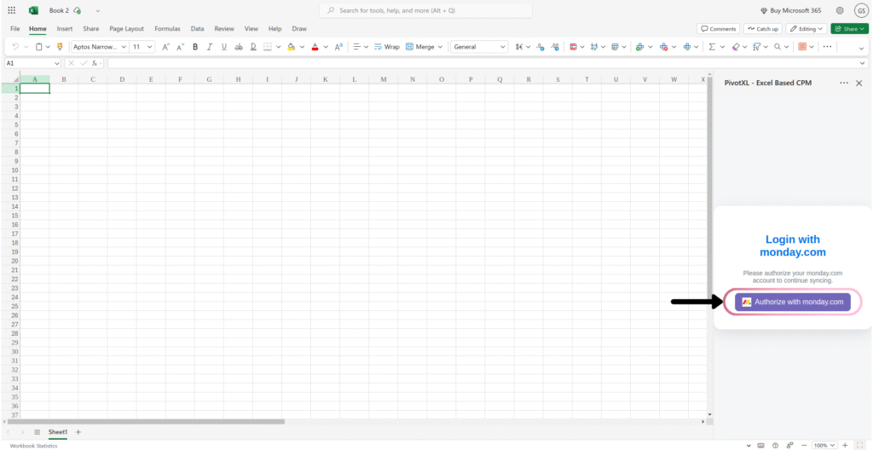Switch to the Data tab
This screenshot has height=450, width=873.
point(197,28)
